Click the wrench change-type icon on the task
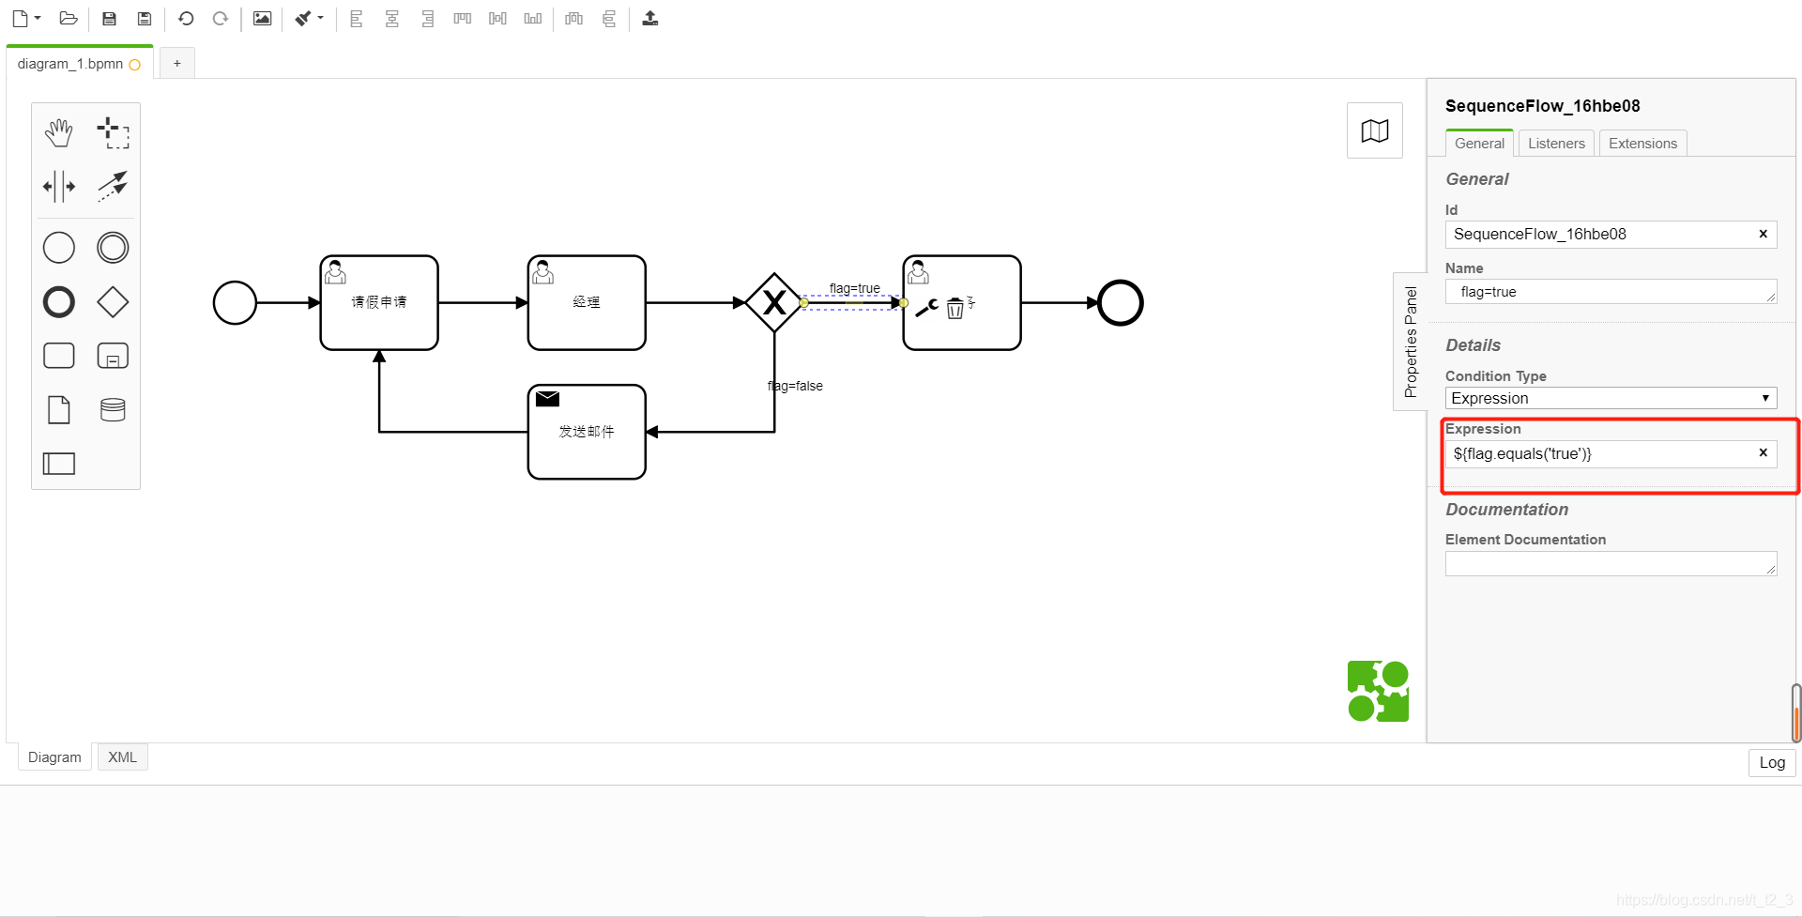 point(927,307)
